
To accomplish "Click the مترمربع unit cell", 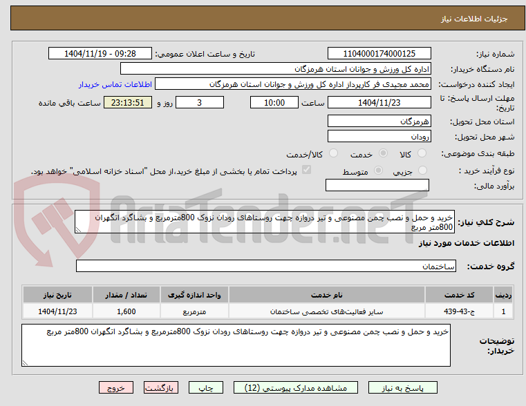I will pyautogui.click(x=194, y=311).
